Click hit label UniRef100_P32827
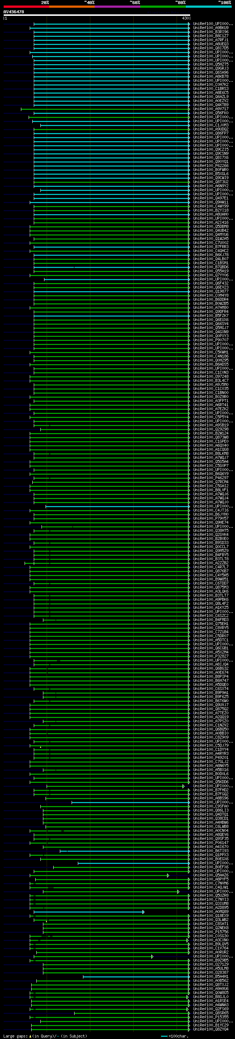 [x=211, y=656]
